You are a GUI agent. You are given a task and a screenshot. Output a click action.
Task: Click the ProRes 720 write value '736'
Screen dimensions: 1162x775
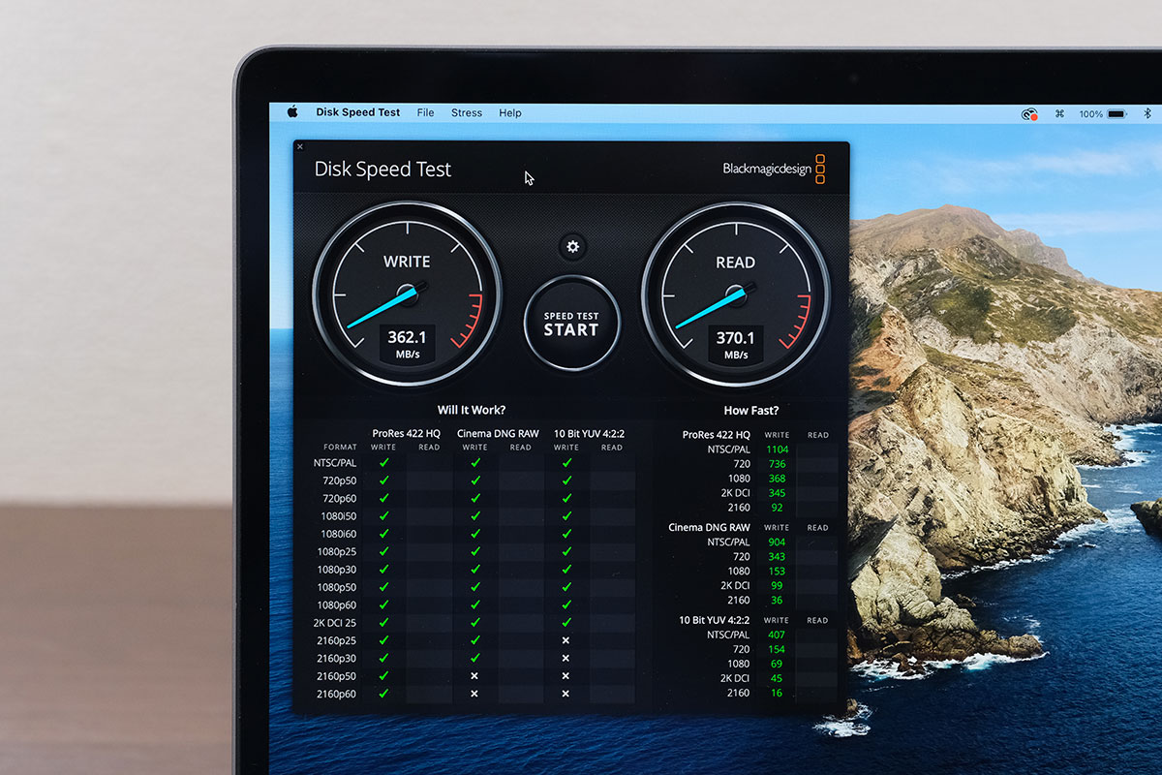coord(777,464)
